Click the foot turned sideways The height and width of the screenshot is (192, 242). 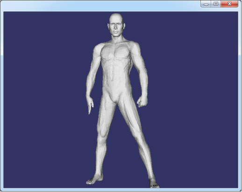pyautogui.click(x=94, y=180)
